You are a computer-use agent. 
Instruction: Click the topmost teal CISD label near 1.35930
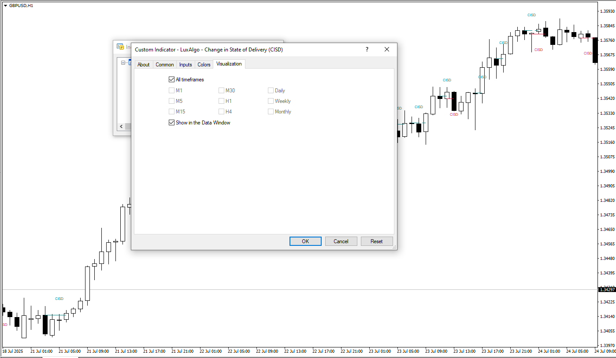[x=531, y=15]
